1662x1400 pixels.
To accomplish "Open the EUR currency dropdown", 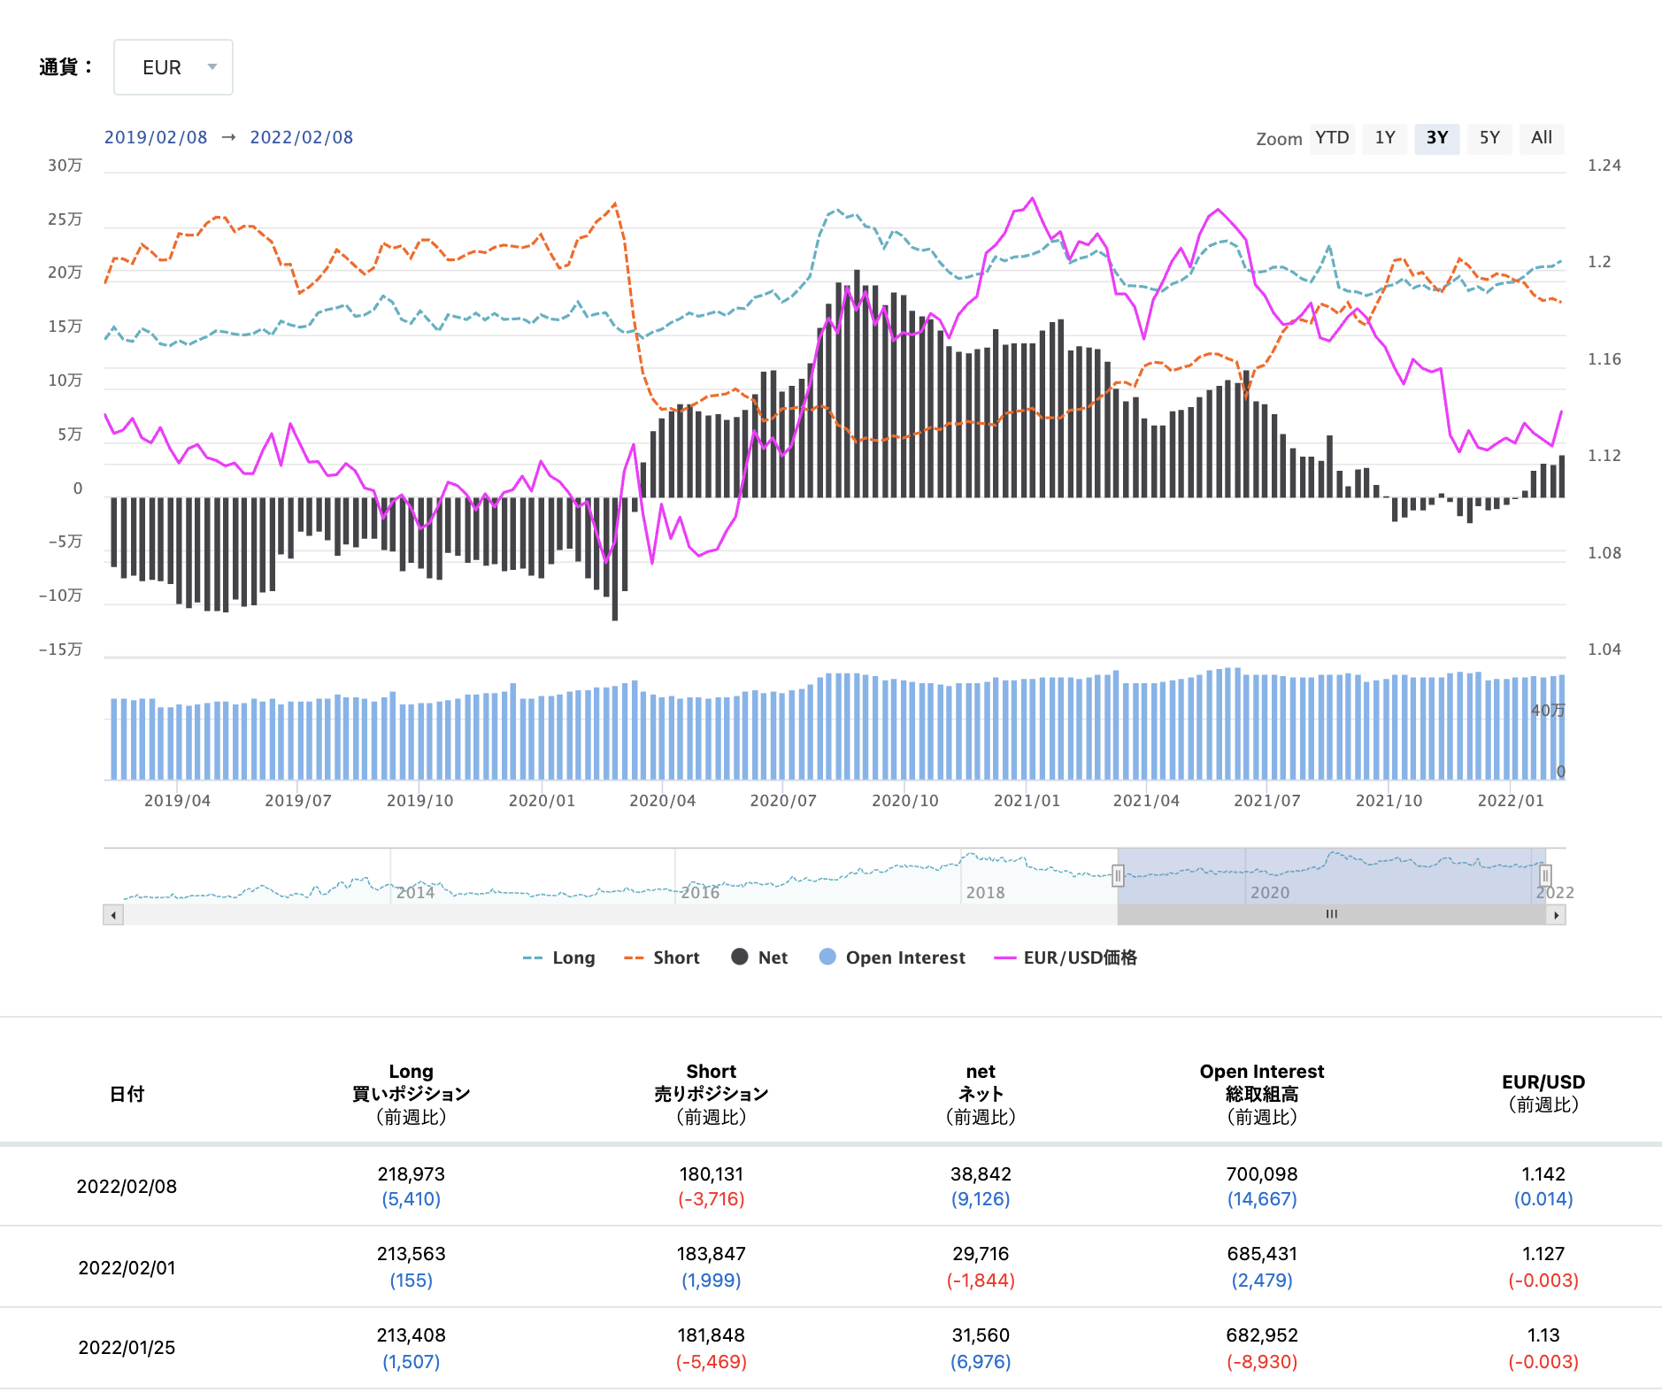I will [173, 67].
